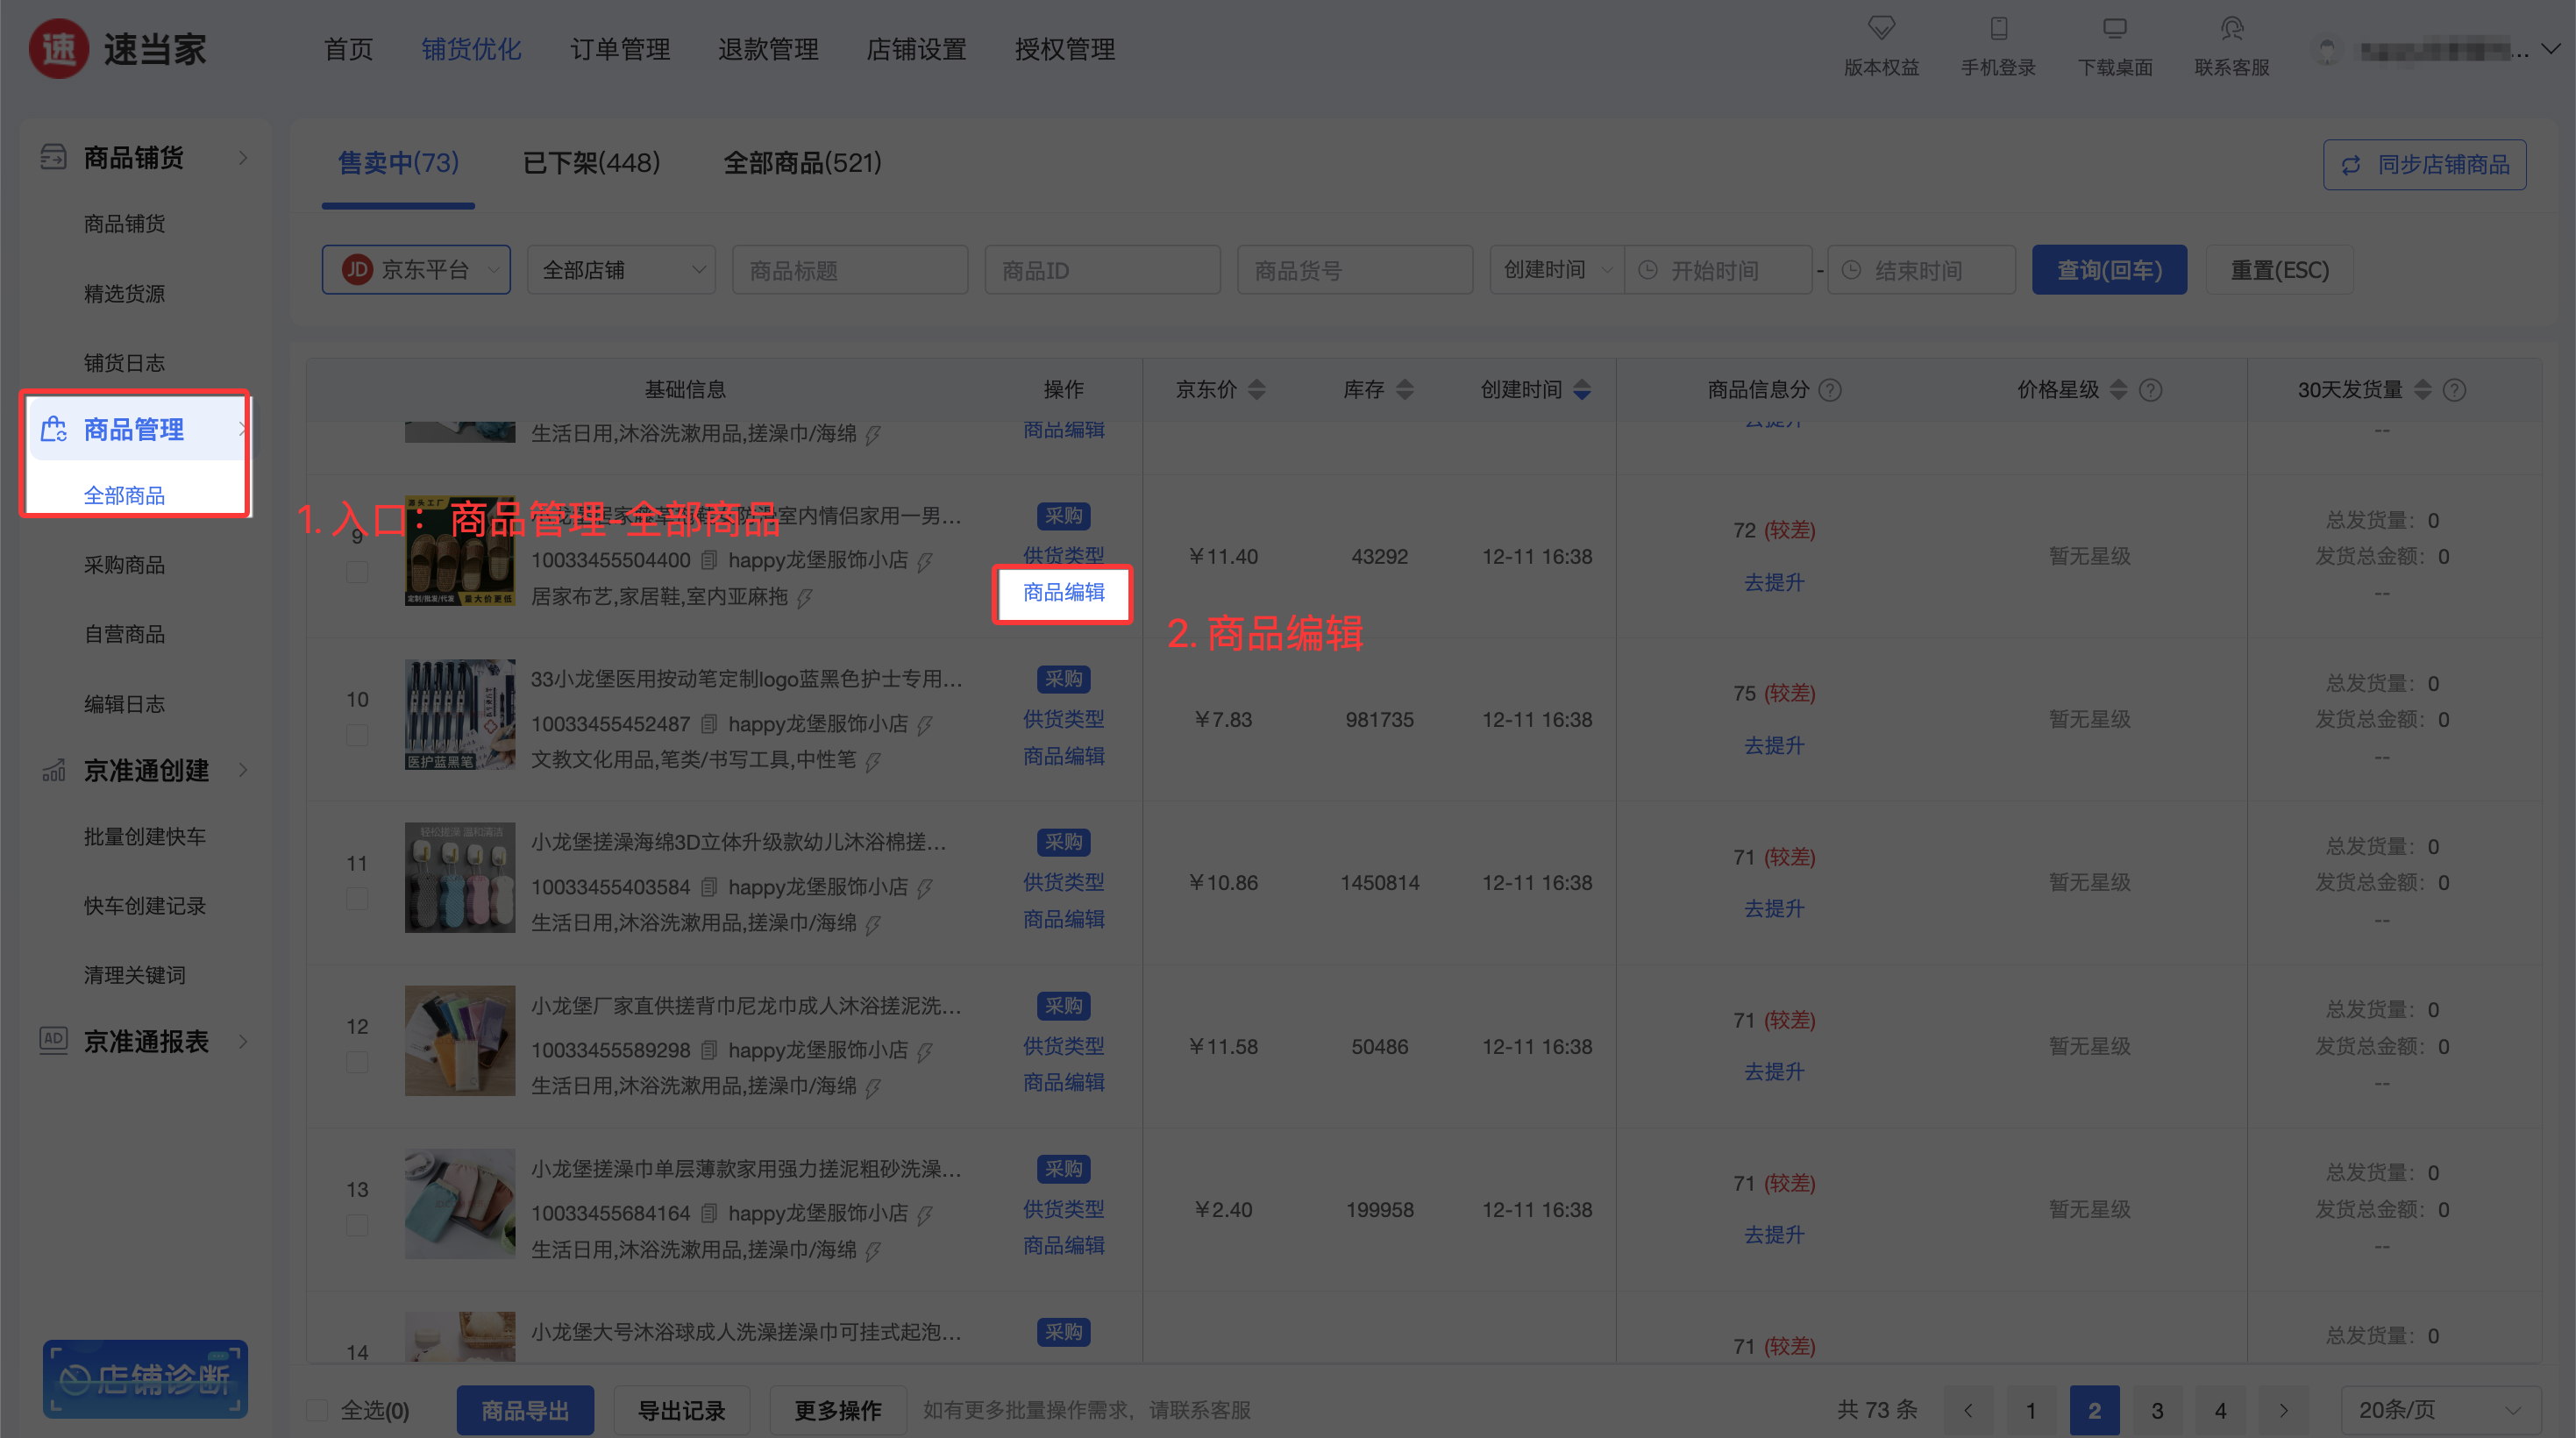Copy product ID 1003345452487 icon
This screenshot has width=2576, height=1438.
[x=709, y=723]
